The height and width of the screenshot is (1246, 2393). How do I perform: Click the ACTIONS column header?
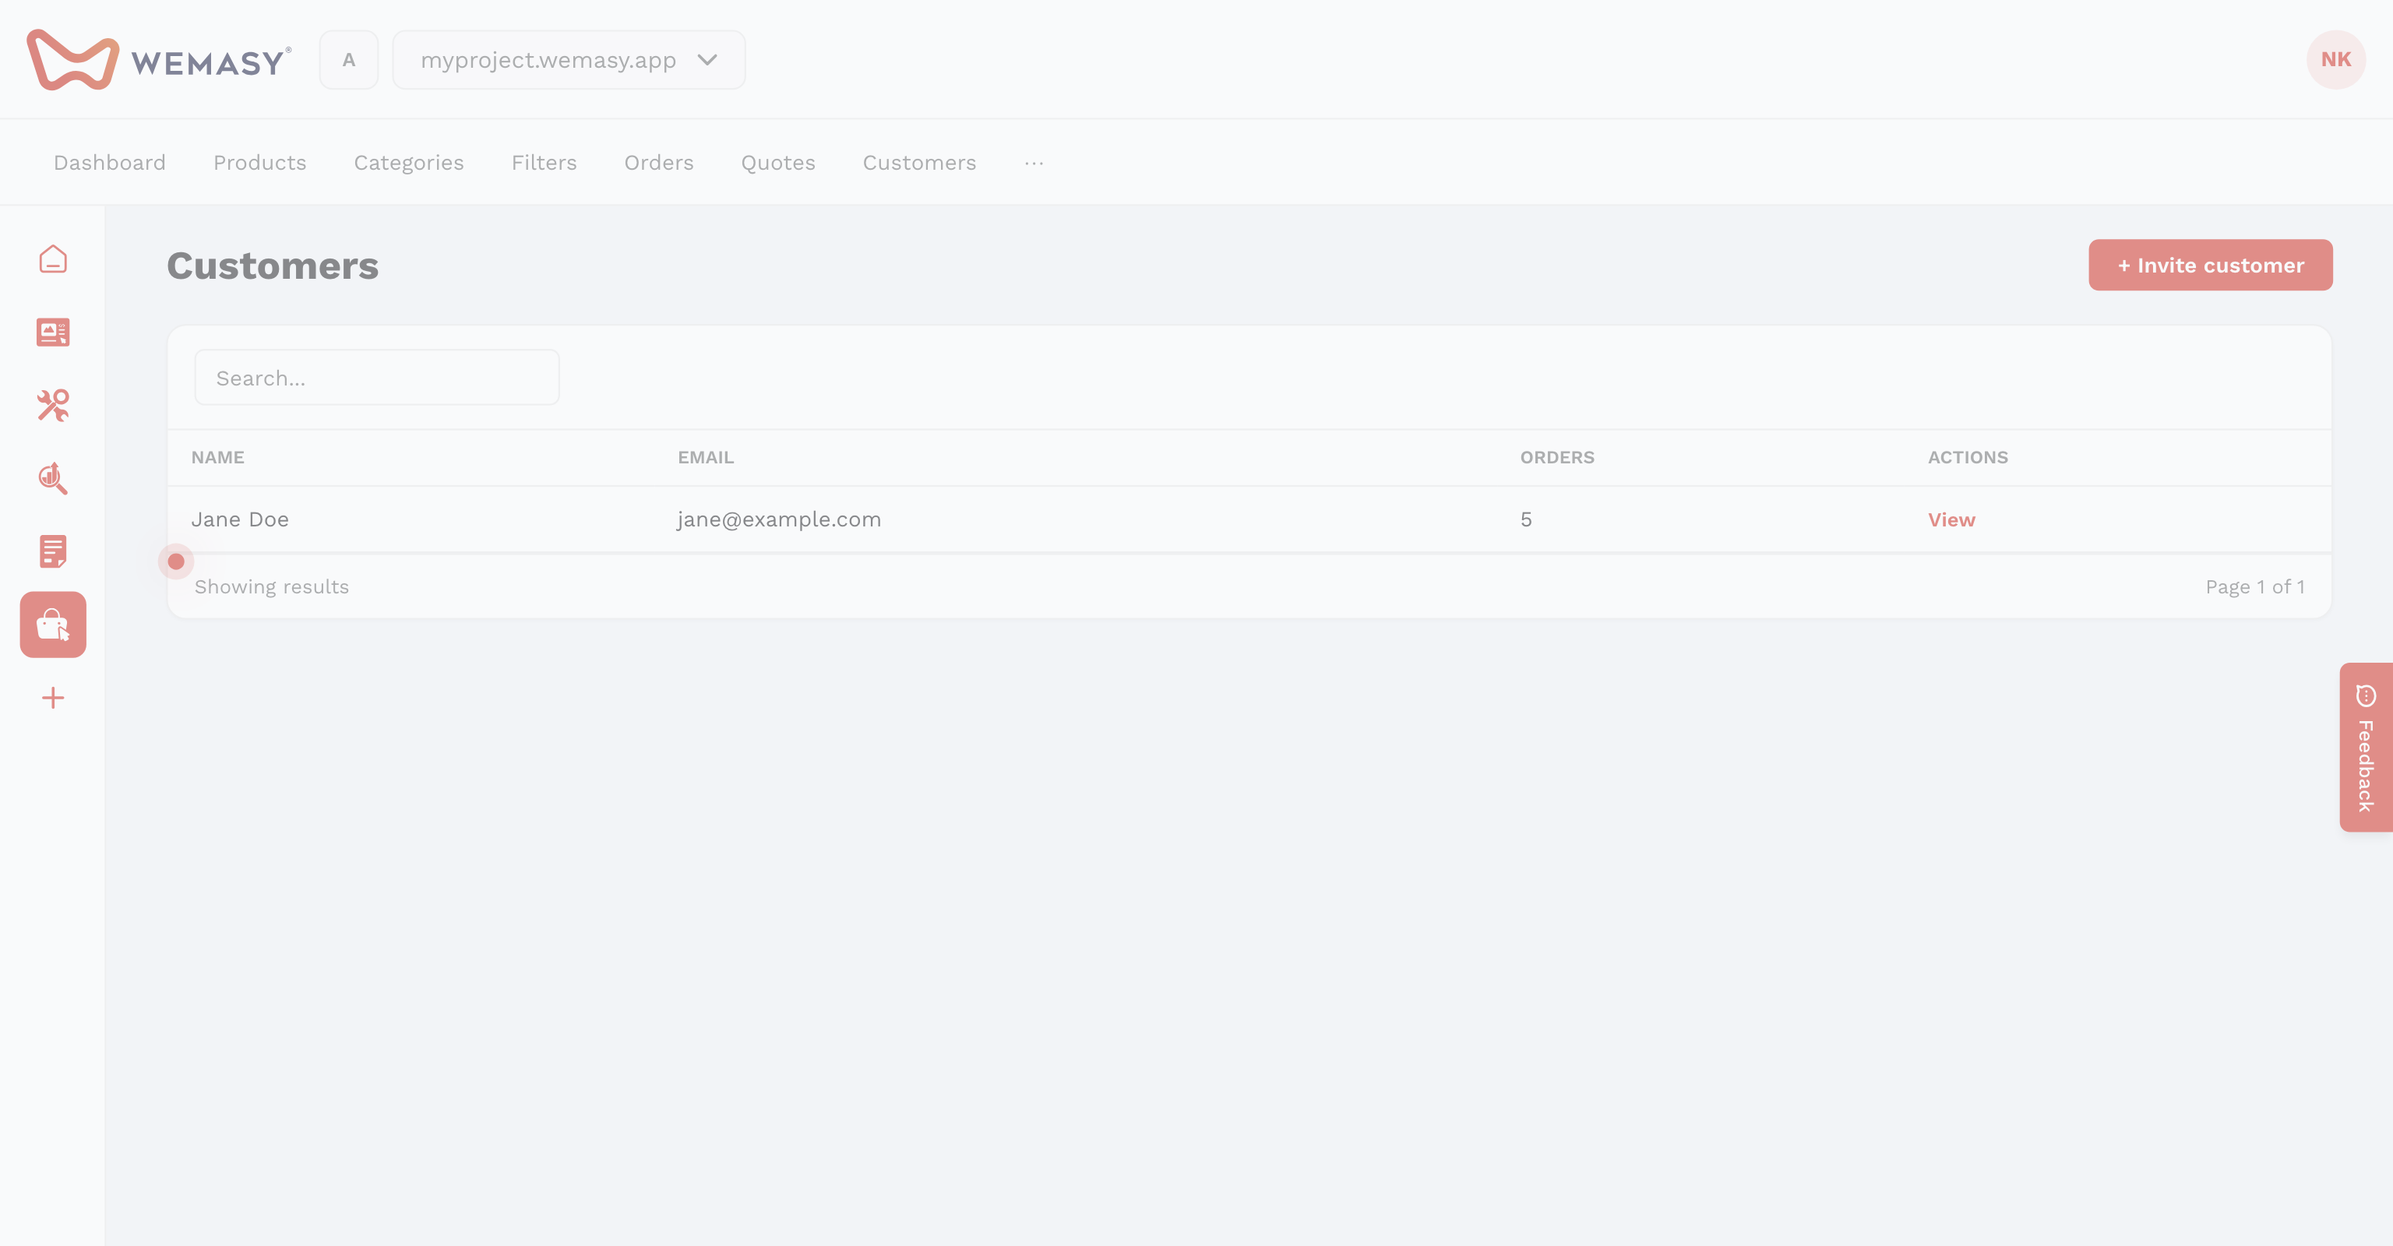(1968, 458)
